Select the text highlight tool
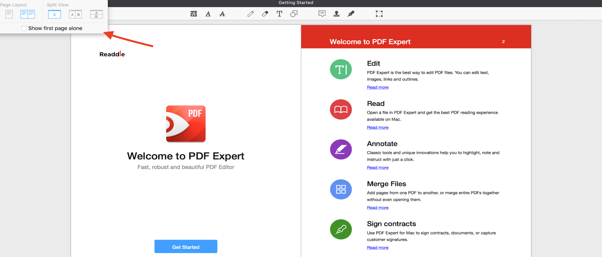Screen dimensions: 602x257 [x=193, y=14]
